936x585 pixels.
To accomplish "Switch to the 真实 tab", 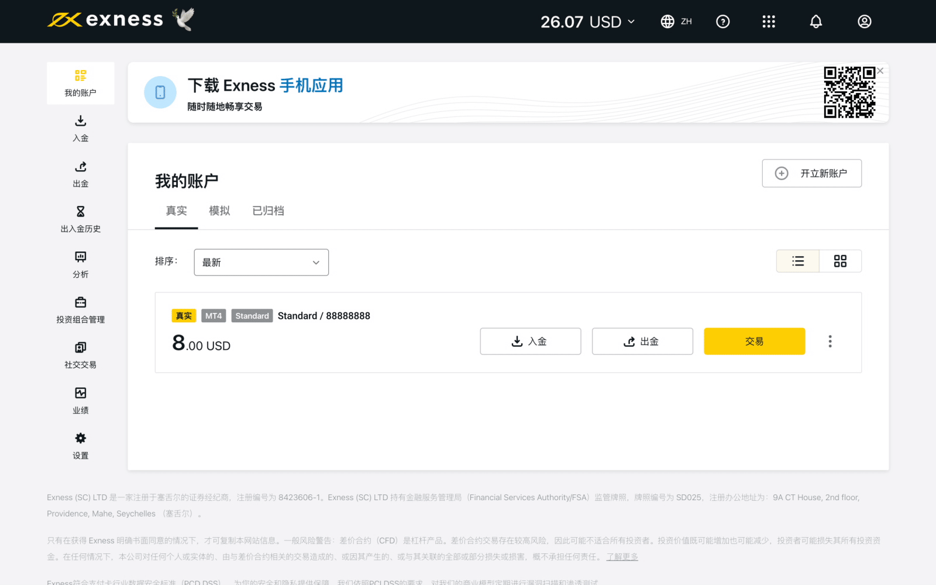I will click(177, 211).
